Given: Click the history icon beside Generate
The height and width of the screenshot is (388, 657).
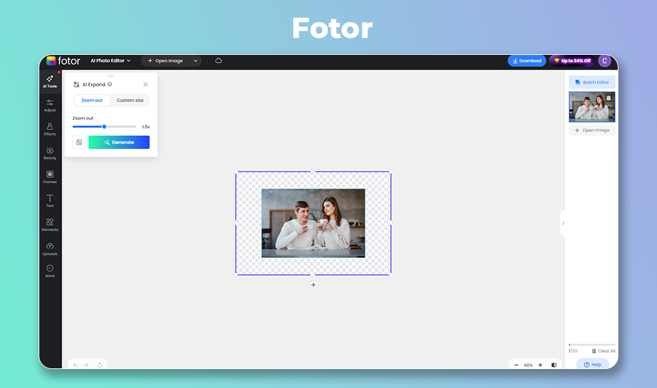Looking at the screenshot, I should pyautogui.click(x=79, y=142).
